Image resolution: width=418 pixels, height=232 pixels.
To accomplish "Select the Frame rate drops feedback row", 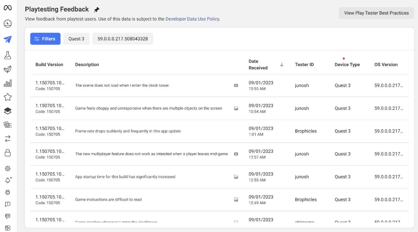I will (219, 131).
